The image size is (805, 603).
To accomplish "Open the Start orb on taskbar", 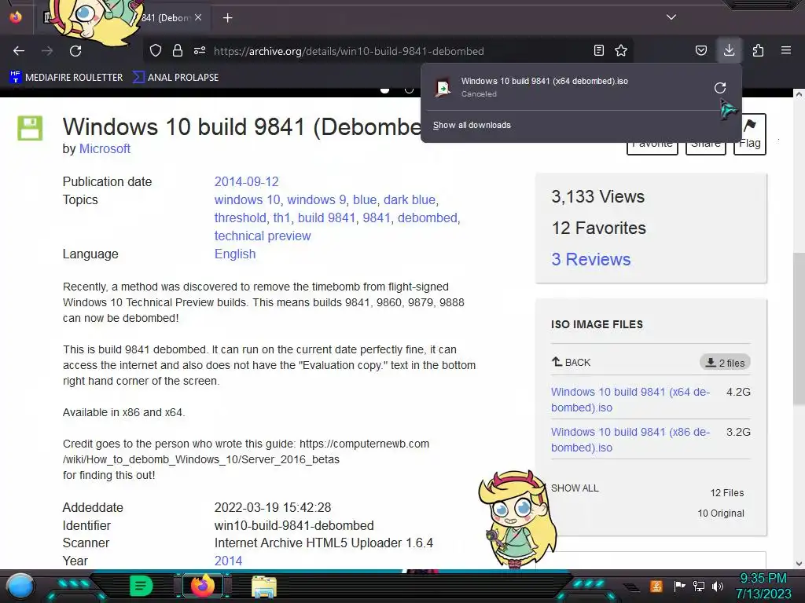I will tap(20, 586).
